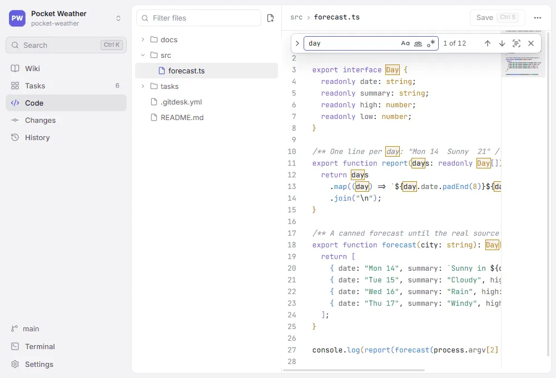
Task: Open the Wiki section
Action: (66, 68)
